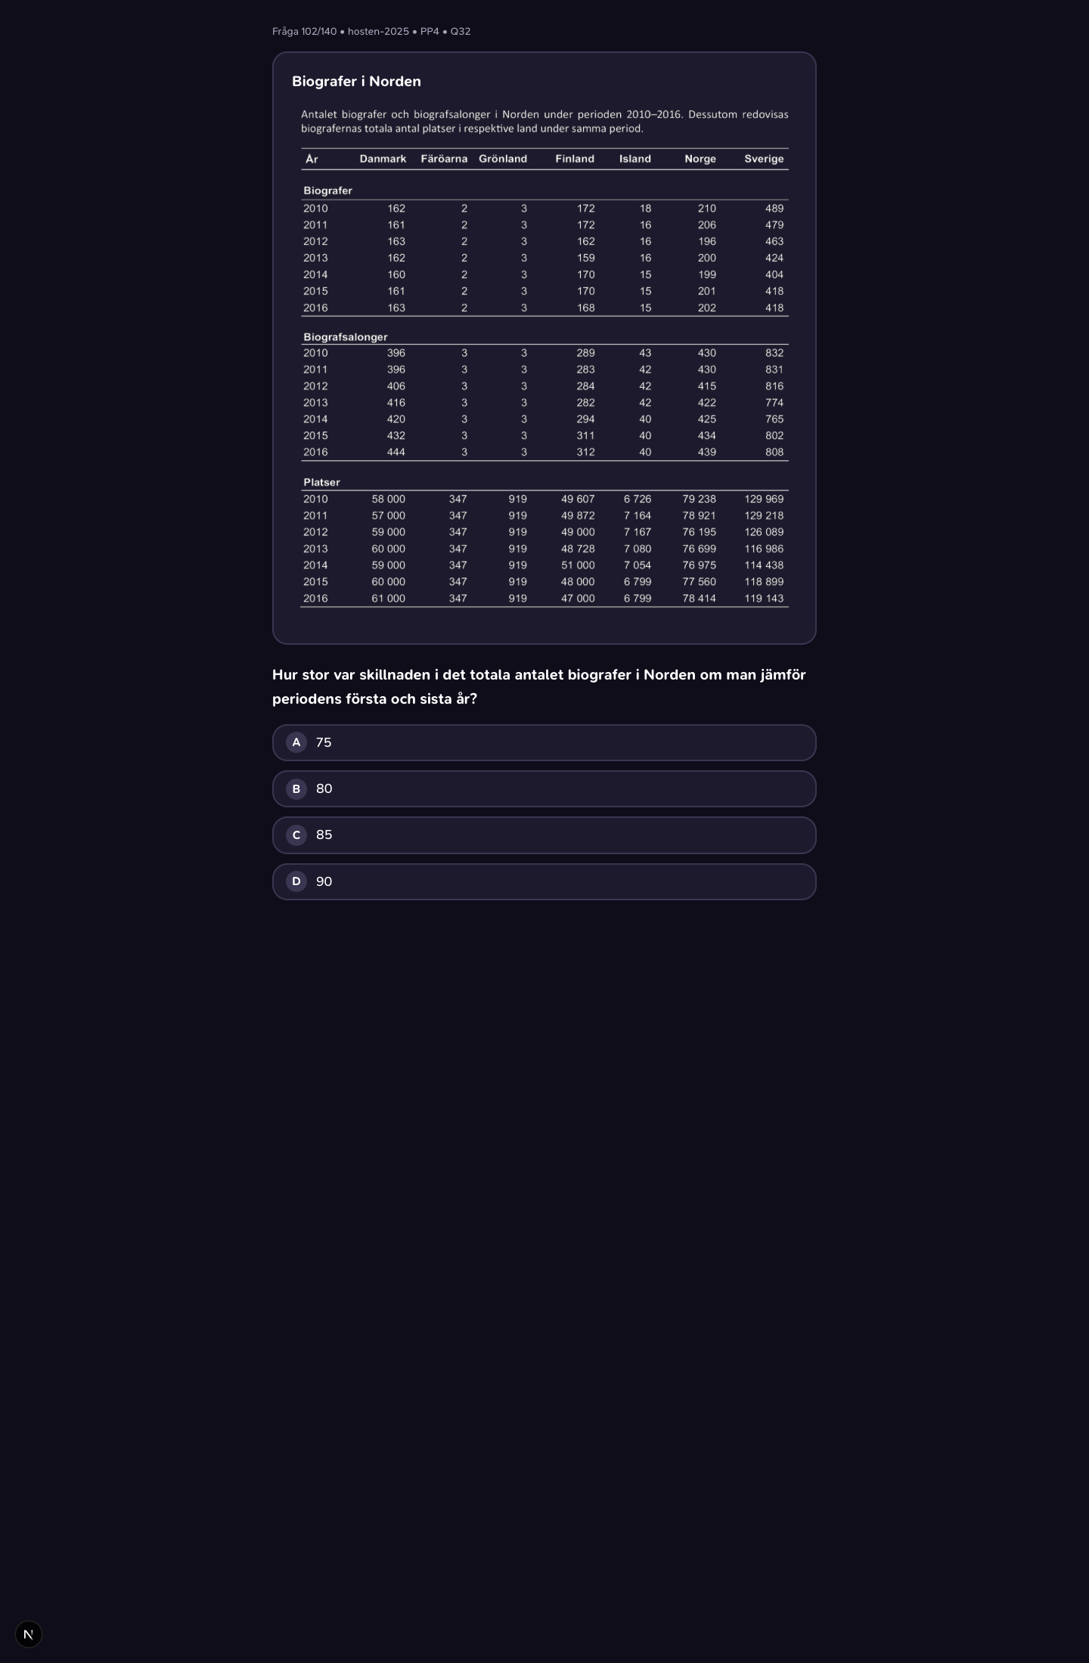Click Sverige's 2010 biografer value 489
The image size is (1089, 1663).
point(774,209)
